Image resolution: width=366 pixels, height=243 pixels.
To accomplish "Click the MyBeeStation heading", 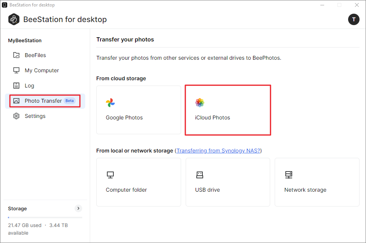I will pyautogui.click(x=25, y=41).
